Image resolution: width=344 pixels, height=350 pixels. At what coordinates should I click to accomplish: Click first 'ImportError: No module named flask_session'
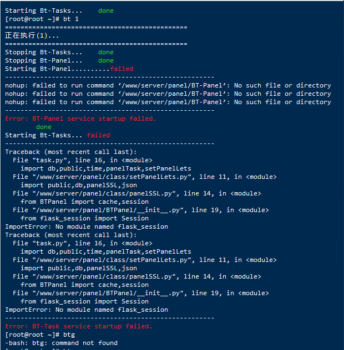(87, 227)
